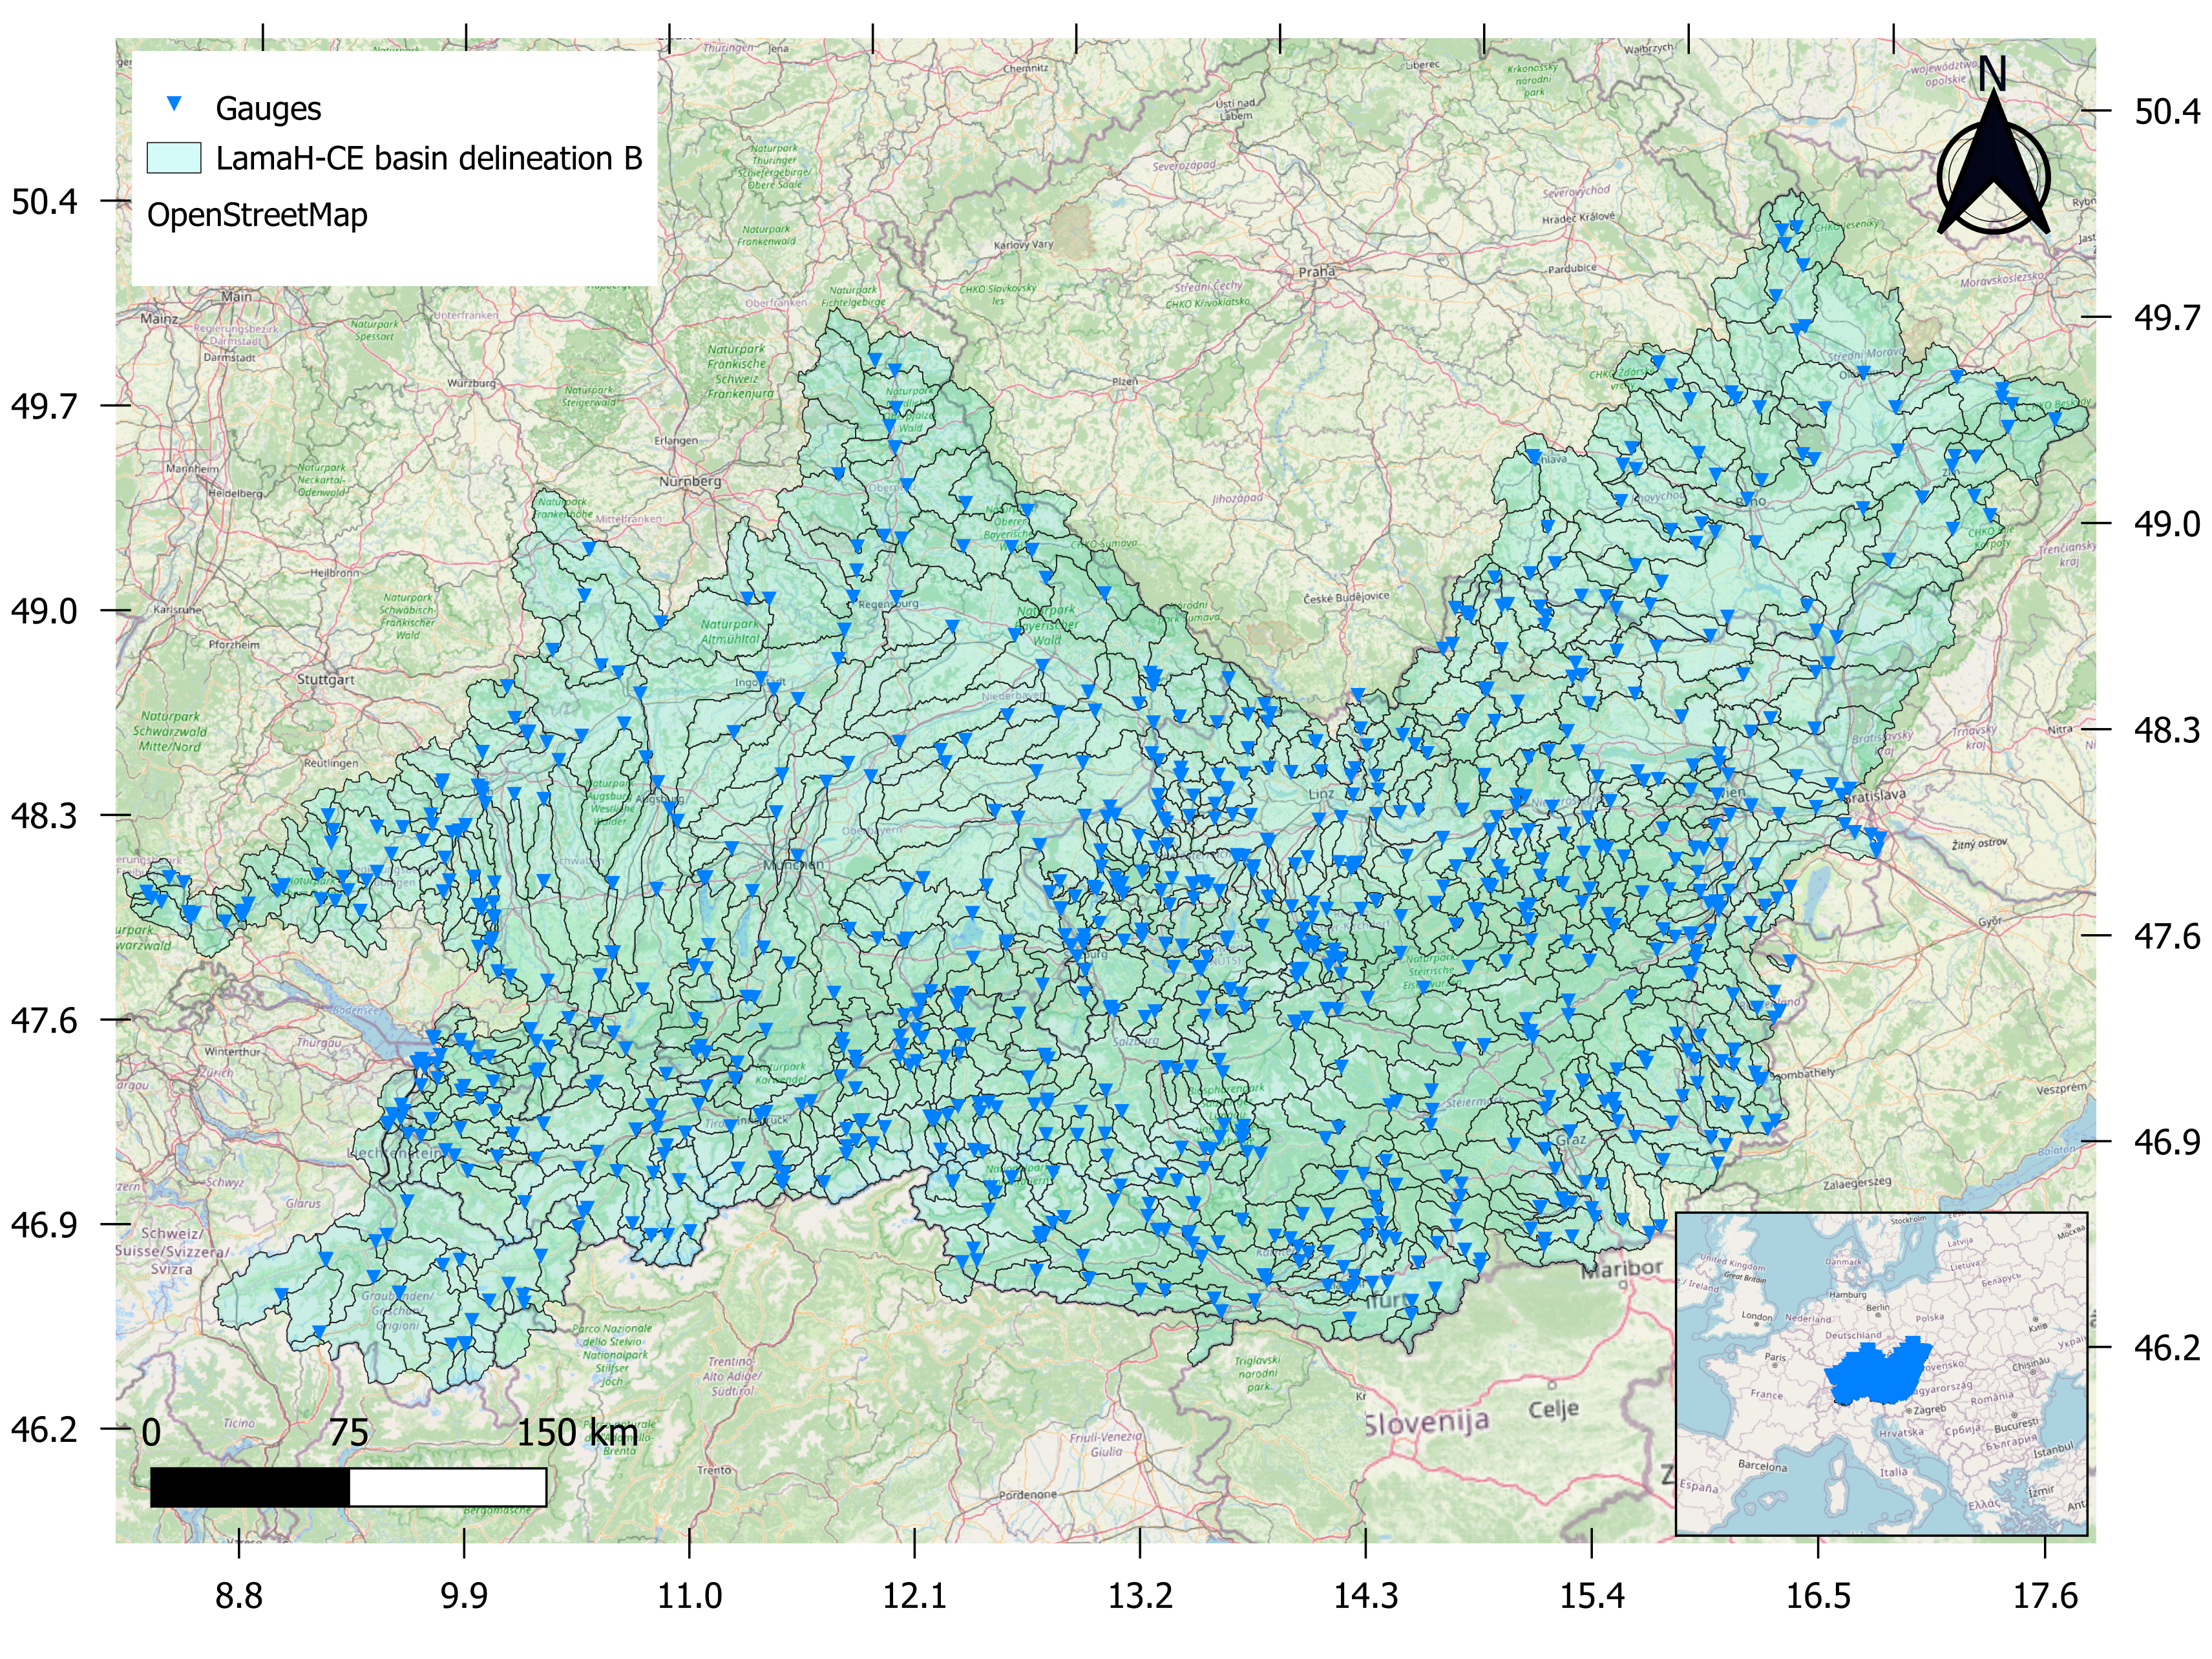The width and height of the screenshot is (2212, 1659).
Task: Click the Nürnberg city label
Action: click(x=690, y=481)
